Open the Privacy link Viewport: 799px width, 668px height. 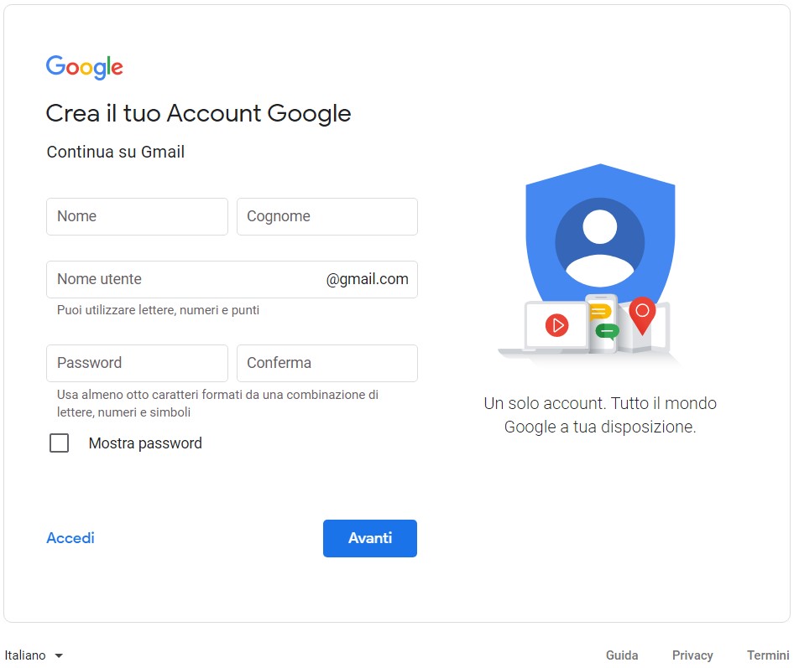[692, 655]
